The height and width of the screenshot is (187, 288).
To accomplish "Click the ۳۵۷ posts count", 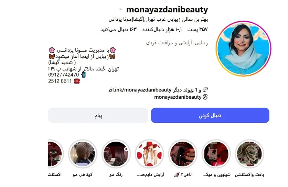I will [198, 30].
